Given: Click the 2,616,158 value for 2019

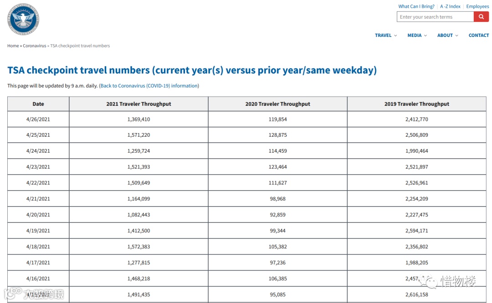Looking at the screenshot, I should coord(417,295).
